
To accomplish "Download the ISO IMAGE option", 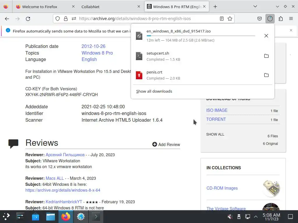I will 217,110.
